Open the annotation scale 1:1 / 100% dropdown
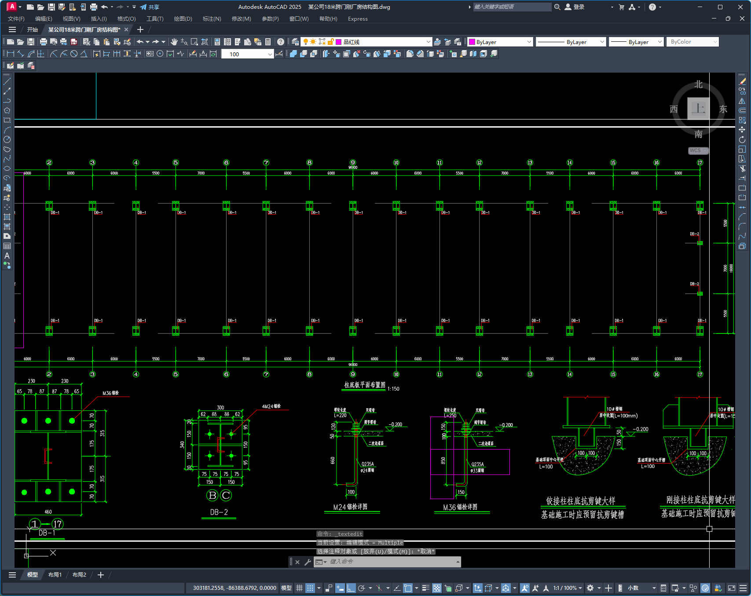The width and height of the screenshot is (751, 596). 568,588
